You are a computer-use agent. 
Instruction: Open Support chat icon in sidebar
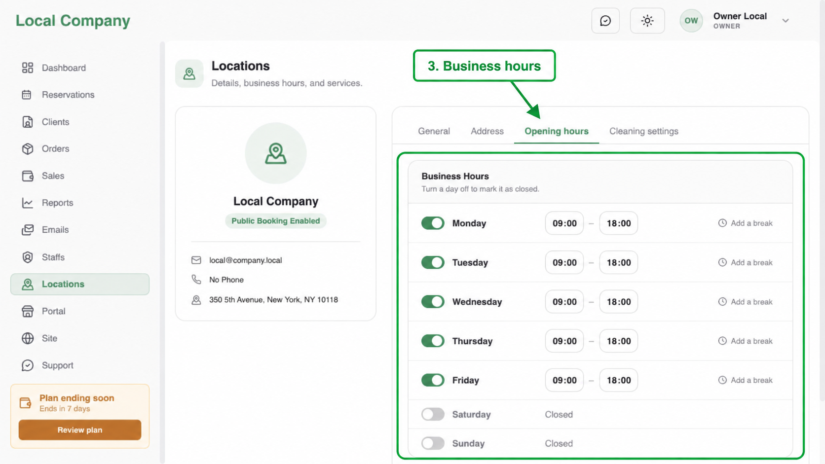[27, 365]
